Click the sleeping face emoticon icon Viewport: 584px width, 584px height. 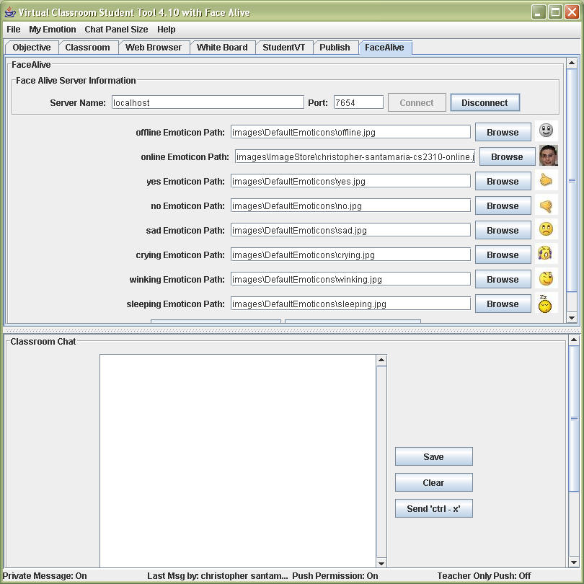tap(546, 304)
